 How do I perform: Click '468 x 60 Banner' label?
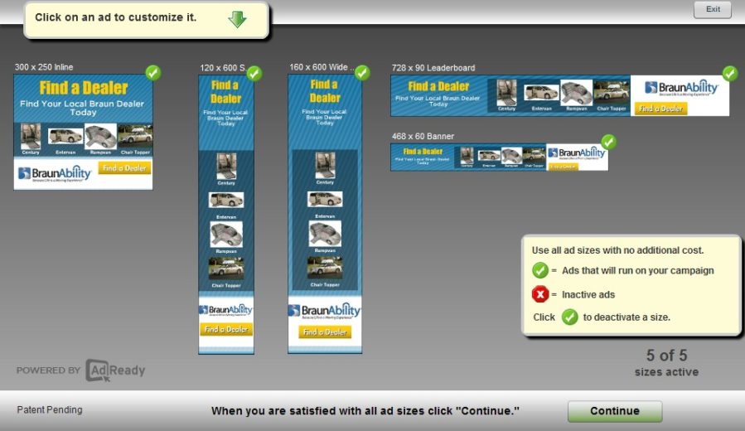[x=423, y=137]
